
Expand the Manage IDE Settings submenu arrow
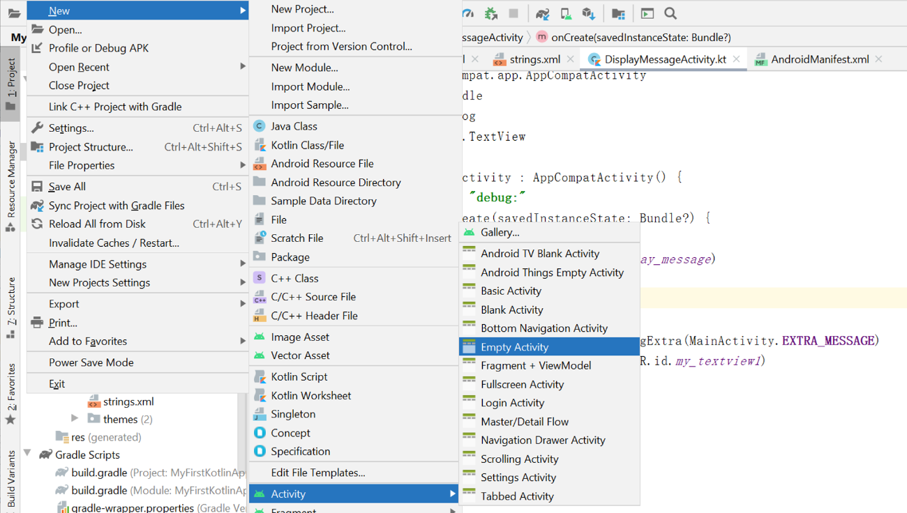click(x=242, y=264)
